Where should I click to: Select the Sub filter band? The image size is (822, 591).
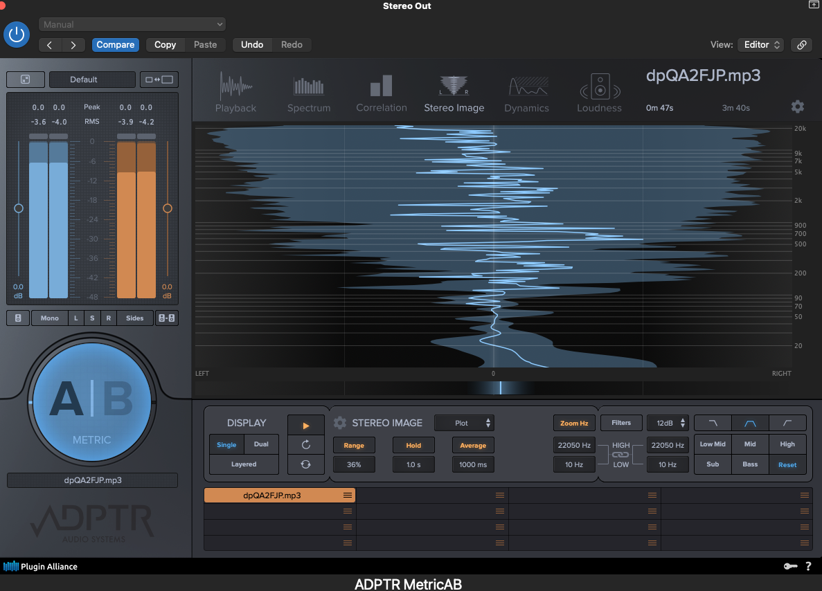(x=713, y=464)
